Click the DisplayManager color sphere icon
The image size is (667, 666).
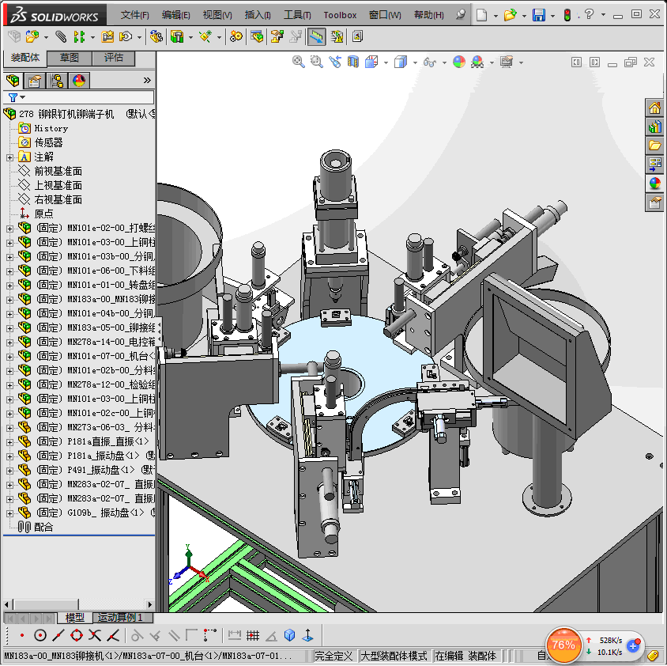coord(79,81)
